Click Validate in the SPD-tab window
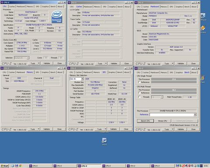210x168 pixels. [113, 129]
